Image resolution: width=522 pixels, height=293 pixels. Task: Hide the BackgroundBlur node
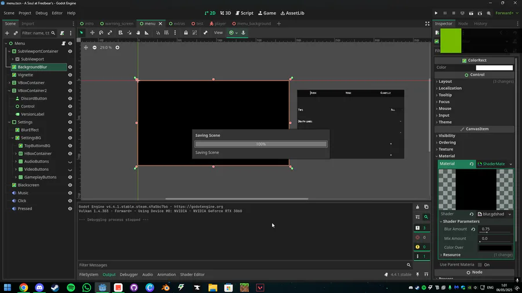[x=70, y=67]
